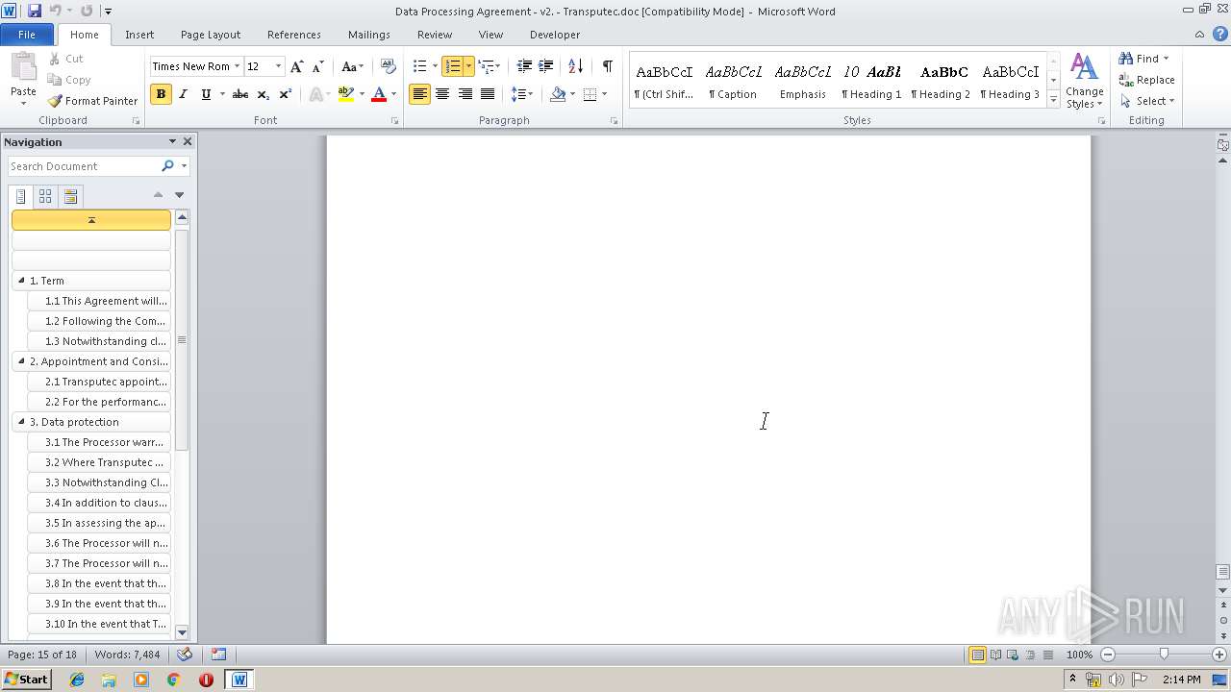Open Internet Explorer from the taskbar
Screen dimensions: 1231x692
click(x=77, y=680)
